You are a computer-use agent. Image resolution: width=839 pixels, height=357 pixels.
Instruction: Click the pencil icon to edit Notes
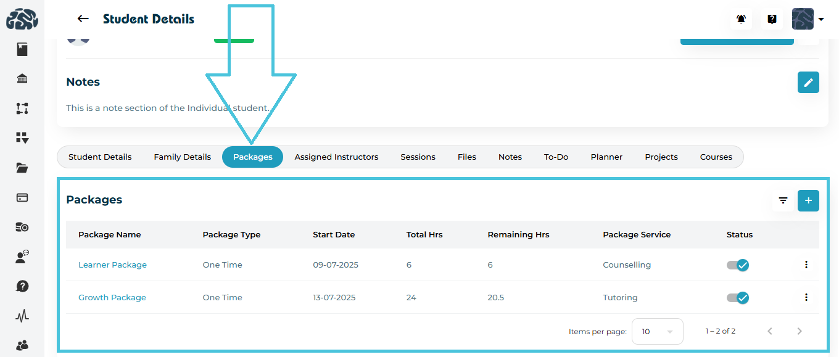pyautogui.click(x=808, y=83)
